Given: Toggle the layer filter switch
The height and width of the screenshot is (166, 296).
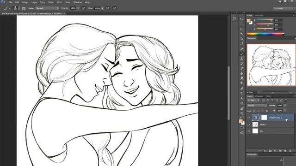Looking at the screenshot, I should point(286,100).
